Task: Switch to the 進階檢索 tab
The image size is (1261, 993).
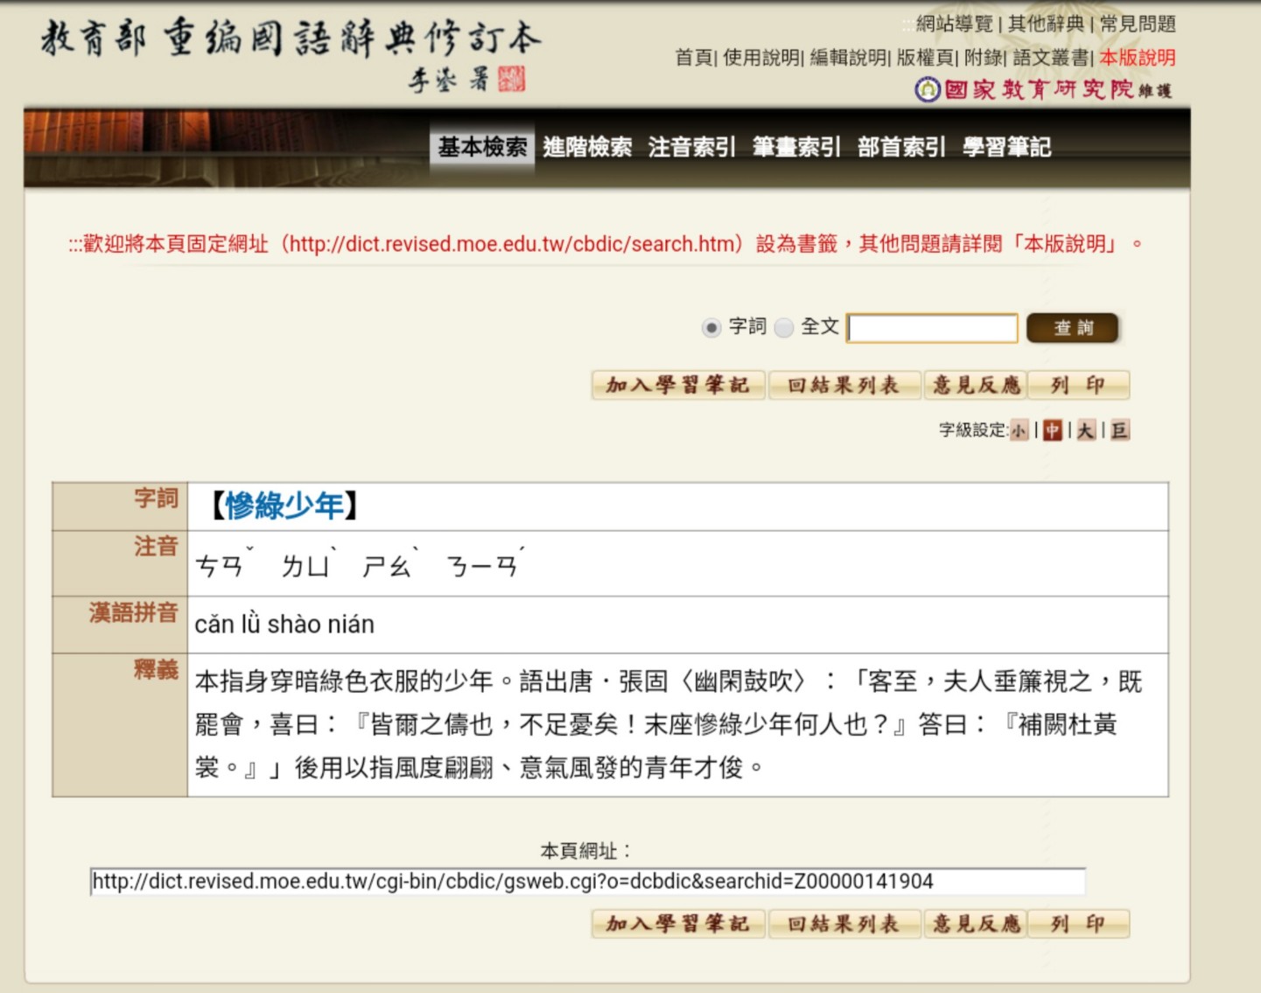Action: 587,147
